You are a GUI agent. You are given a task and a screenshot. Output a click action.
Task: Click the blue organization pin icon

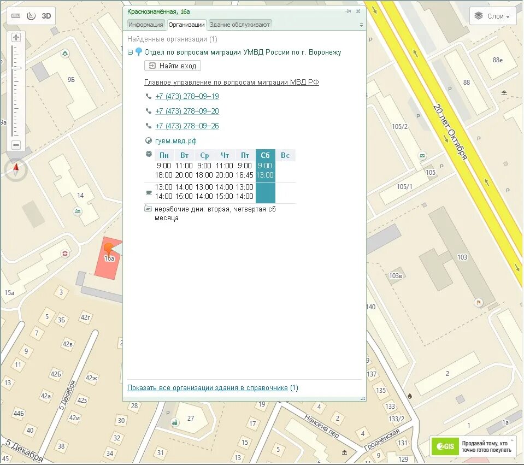click(x=138, y=52)
